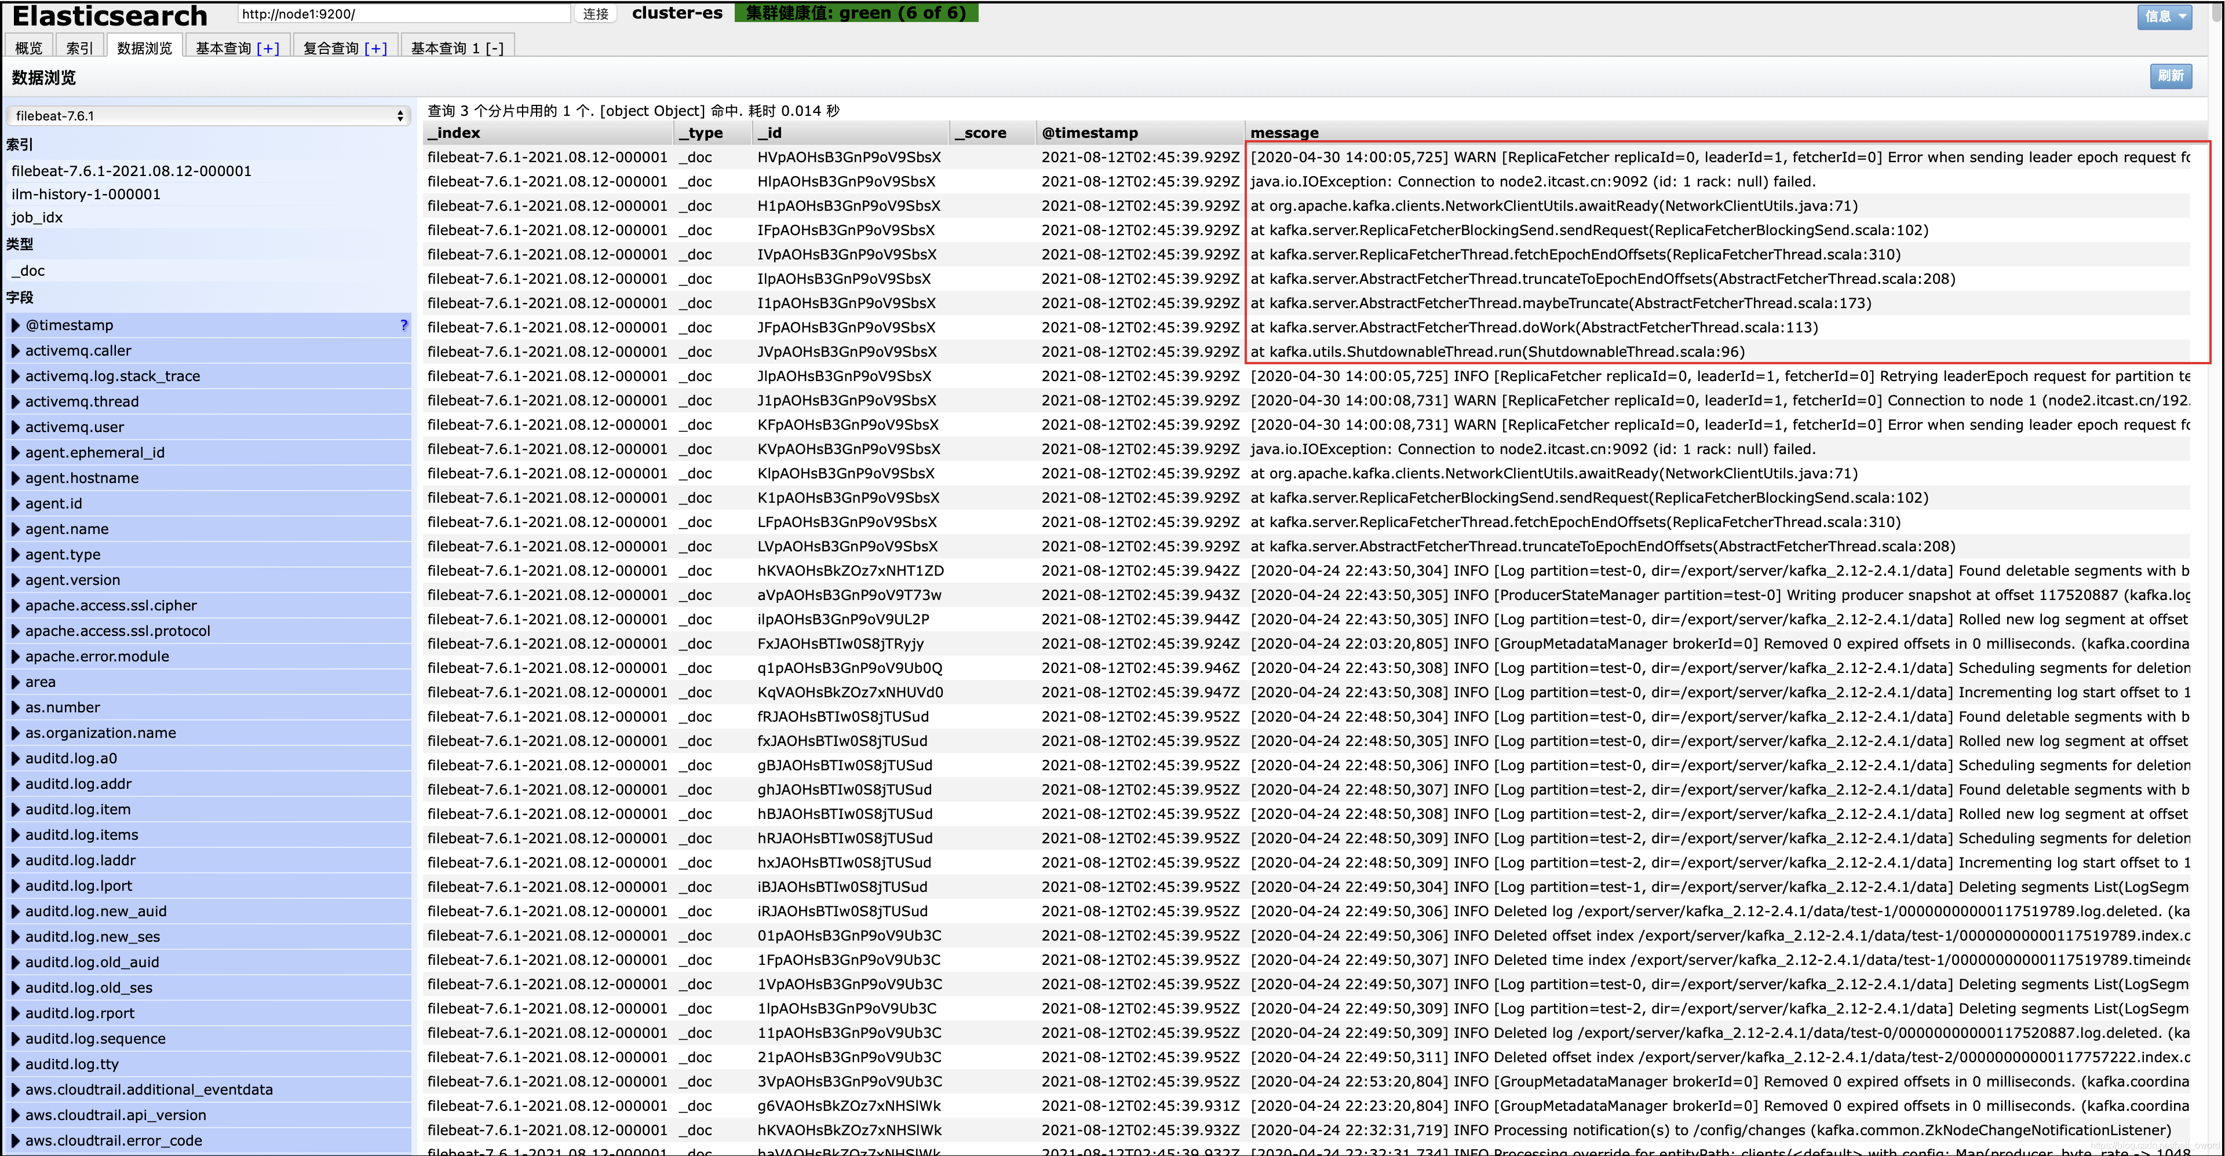Switch to the 概览 tab
Image resolution: width=2225 pixels, height=1156 pixels.
tap(28, 47)
